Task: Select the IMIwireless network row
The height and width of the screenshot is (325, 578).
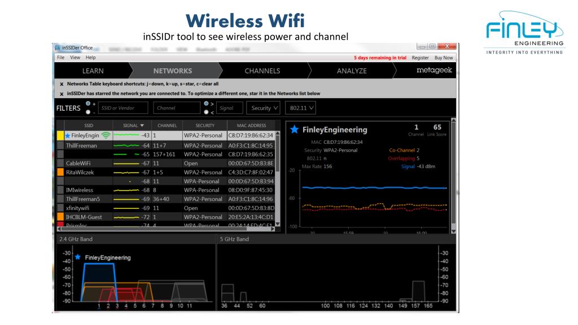Action: [x=167, y=190]
